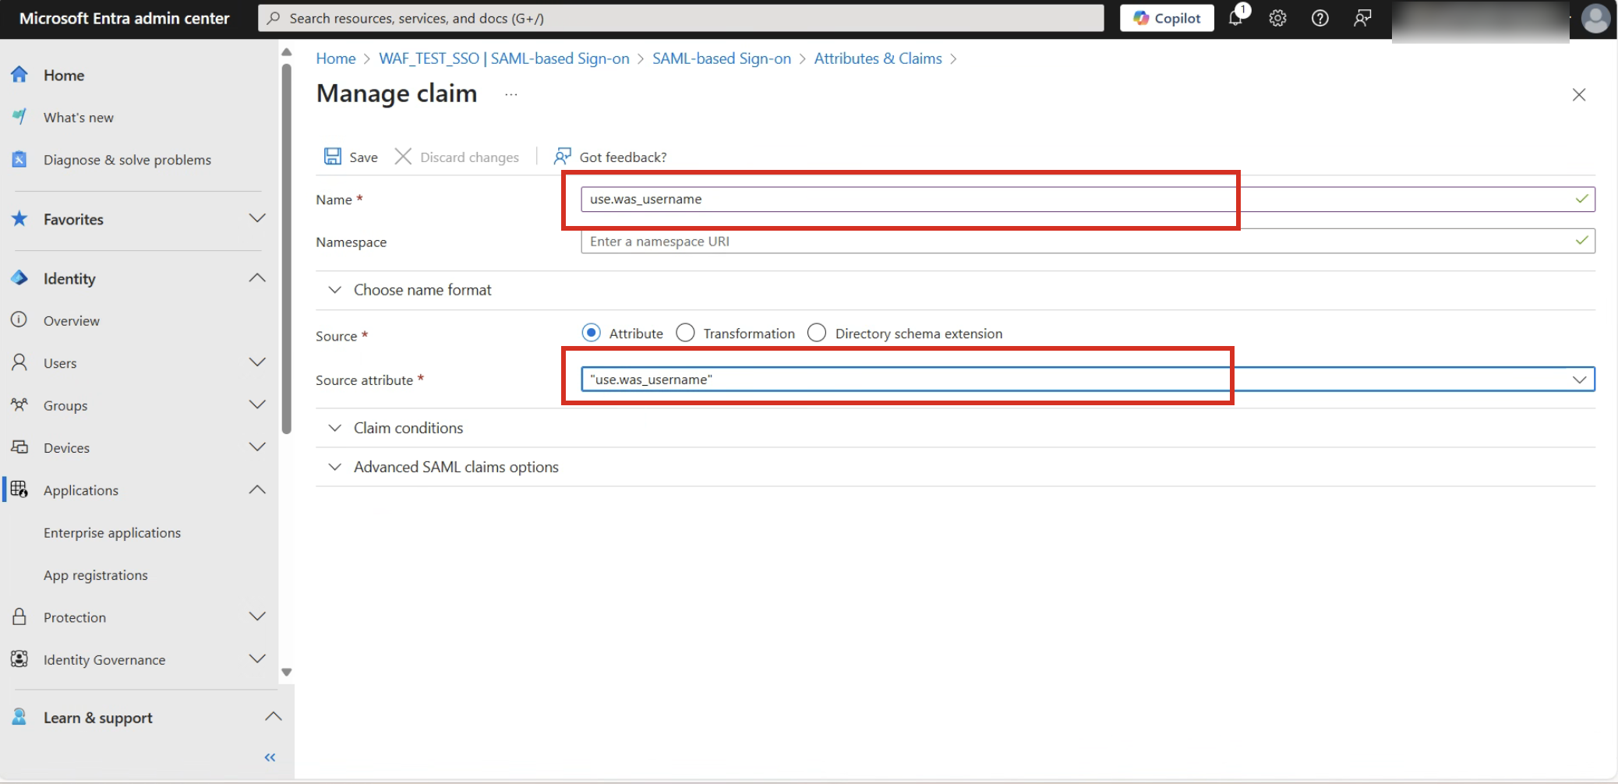Open notifications bell icon
The image size is (1618, 784).
(x=1236, y=18)
